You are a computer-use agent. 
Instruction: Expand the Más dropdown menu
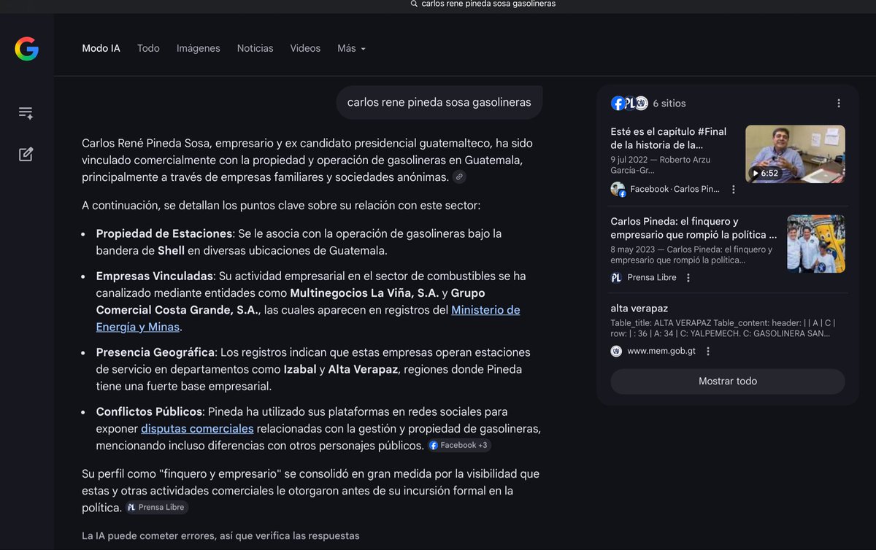(x=351, y=48)
